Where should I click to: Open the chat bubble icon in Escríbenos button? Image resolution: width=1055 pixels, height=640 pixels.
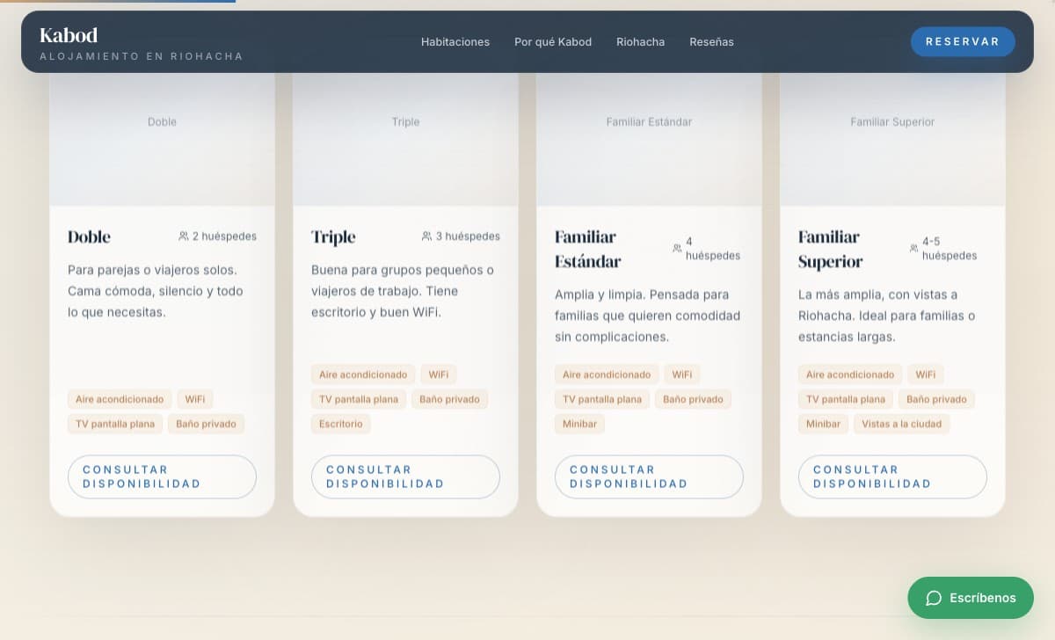coord(934,598)
